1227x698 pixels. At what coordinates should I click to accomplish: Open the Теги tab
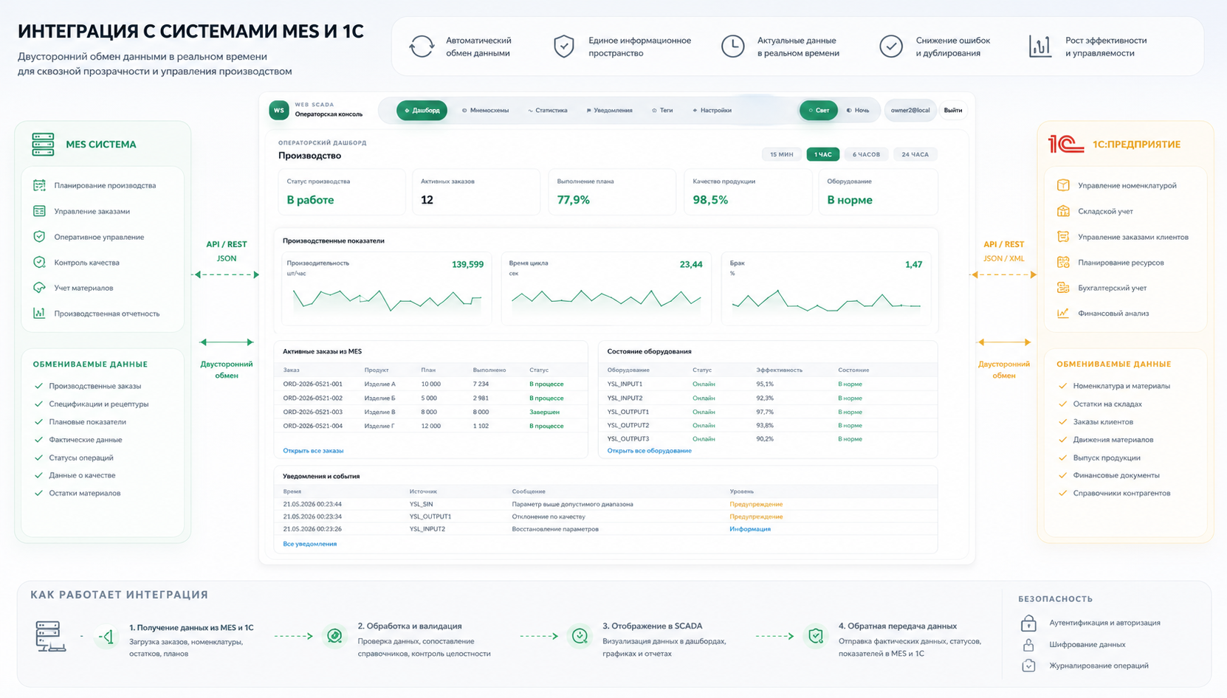tap(662, 110)
